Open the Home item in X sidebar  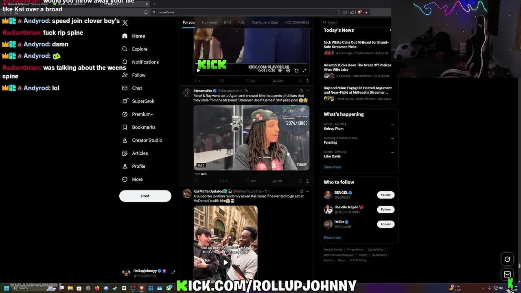[134, 36]
